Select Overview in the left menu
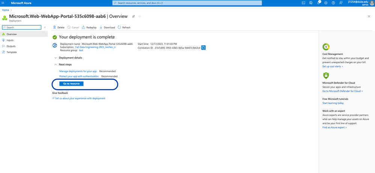The image size is (375, 173). pyautogui.click(x=24, y=34)
